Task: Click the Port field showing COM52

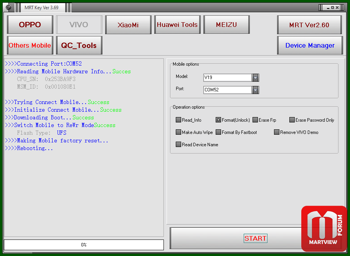Action: tap(228, 90)
